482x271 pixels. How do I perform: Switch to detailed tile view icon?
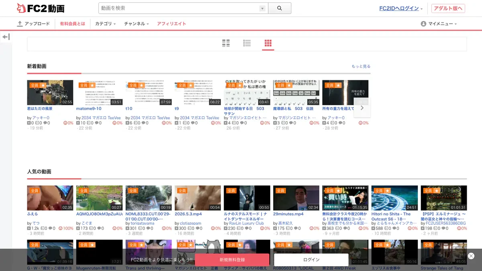point(226,43)
